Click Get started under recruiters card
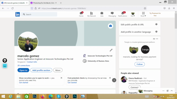Viewport: 177px width, 99px height. (24, 82)
